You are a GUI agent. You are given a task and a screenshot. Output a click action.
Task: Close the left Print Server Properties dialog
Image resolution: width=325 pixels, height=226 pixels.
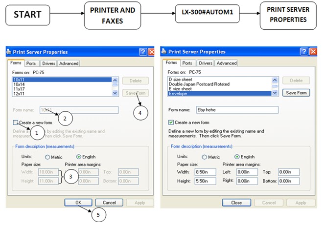[151, 52]
